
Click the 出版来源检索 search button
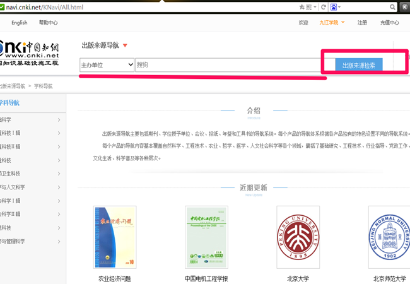[359, 65]
